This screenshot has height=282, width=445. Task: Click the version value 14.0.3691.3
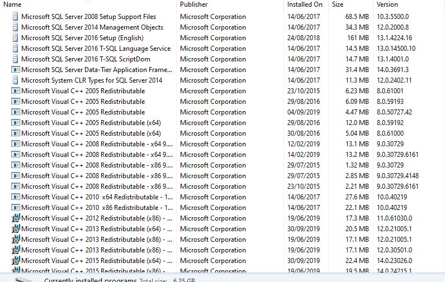point(393,70)
